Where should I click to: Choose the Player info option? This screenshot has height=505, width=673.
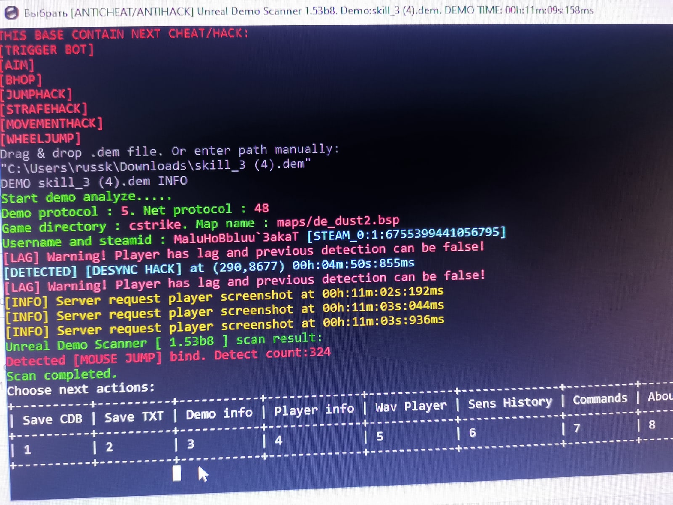point(314,409)
